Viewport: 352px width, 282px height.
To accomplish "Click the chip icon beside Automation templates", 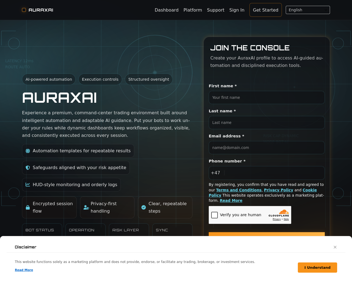I will coord(28,151).
